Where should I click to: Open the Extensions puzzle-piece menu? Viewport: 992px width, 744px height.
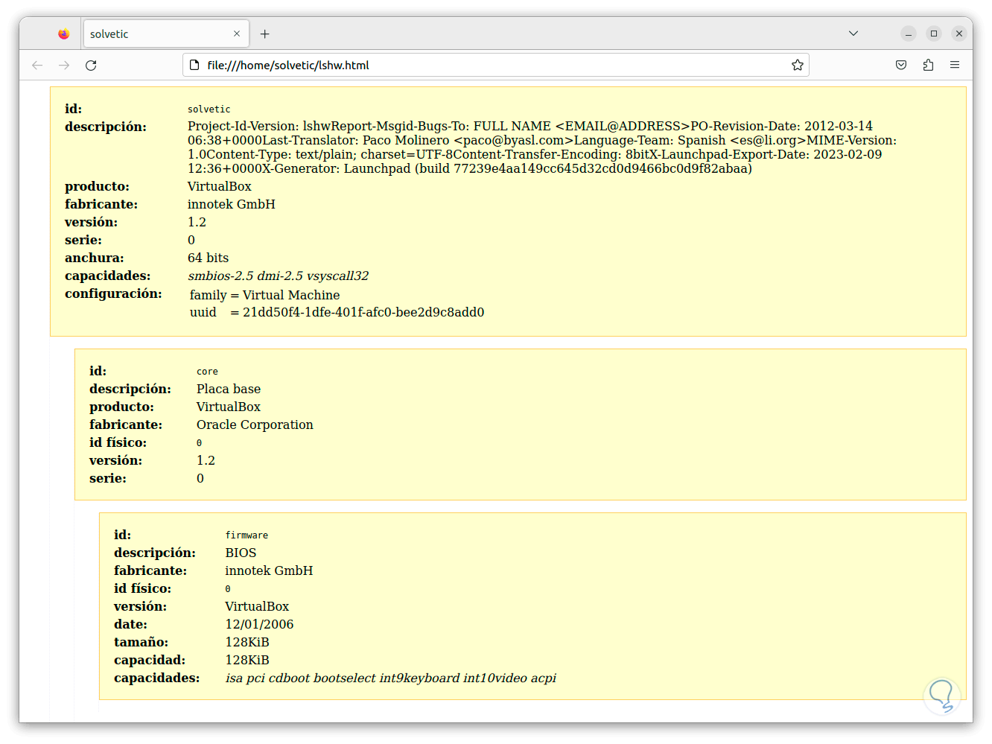(928, 65)
